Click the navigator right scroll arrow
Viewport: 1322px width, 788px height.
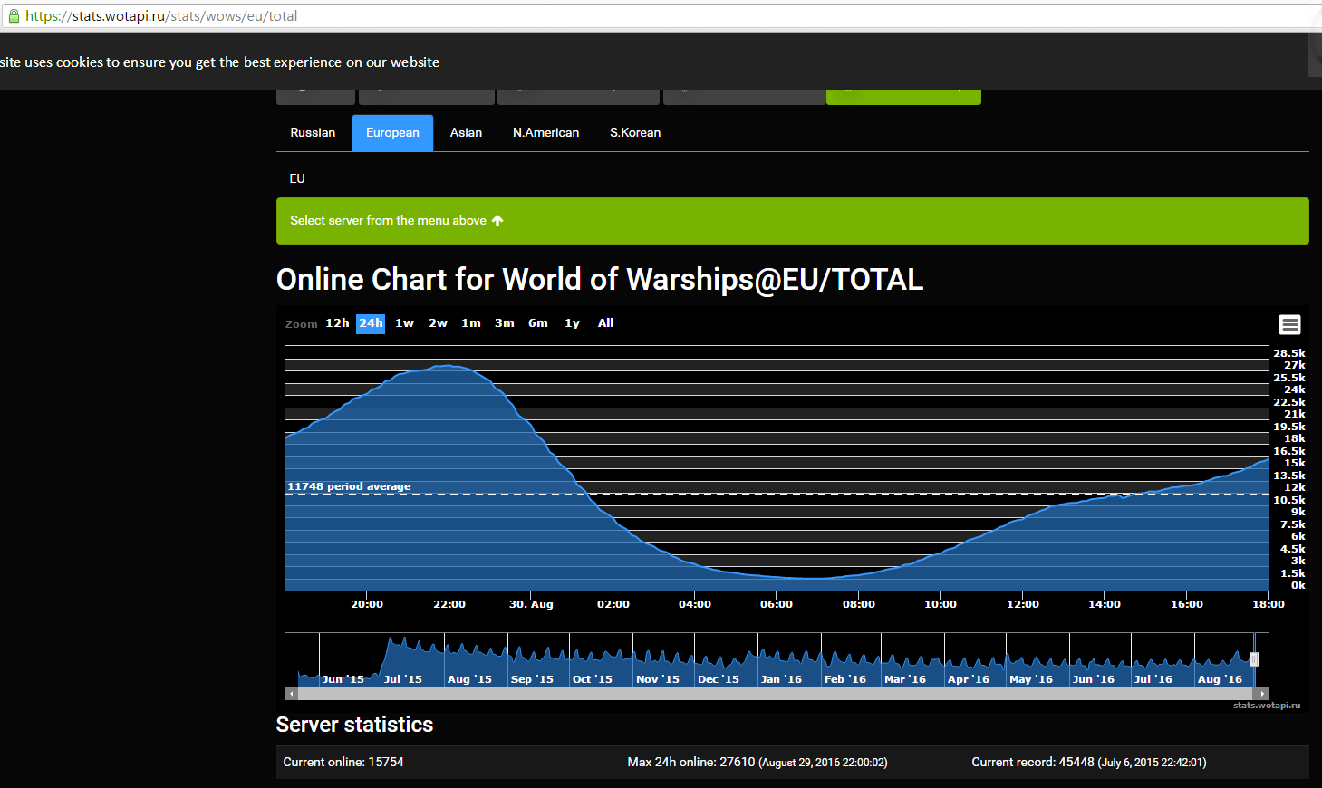(1262, 694)
